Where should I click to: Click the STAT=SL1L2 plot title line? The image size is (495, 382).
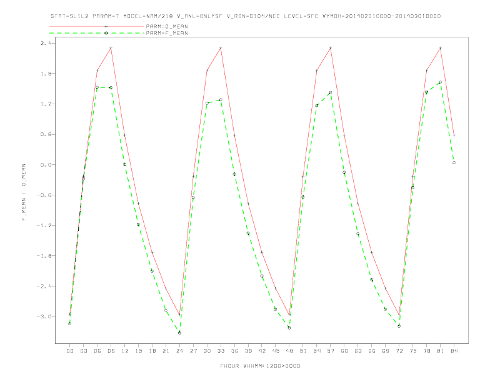(246, 16)
